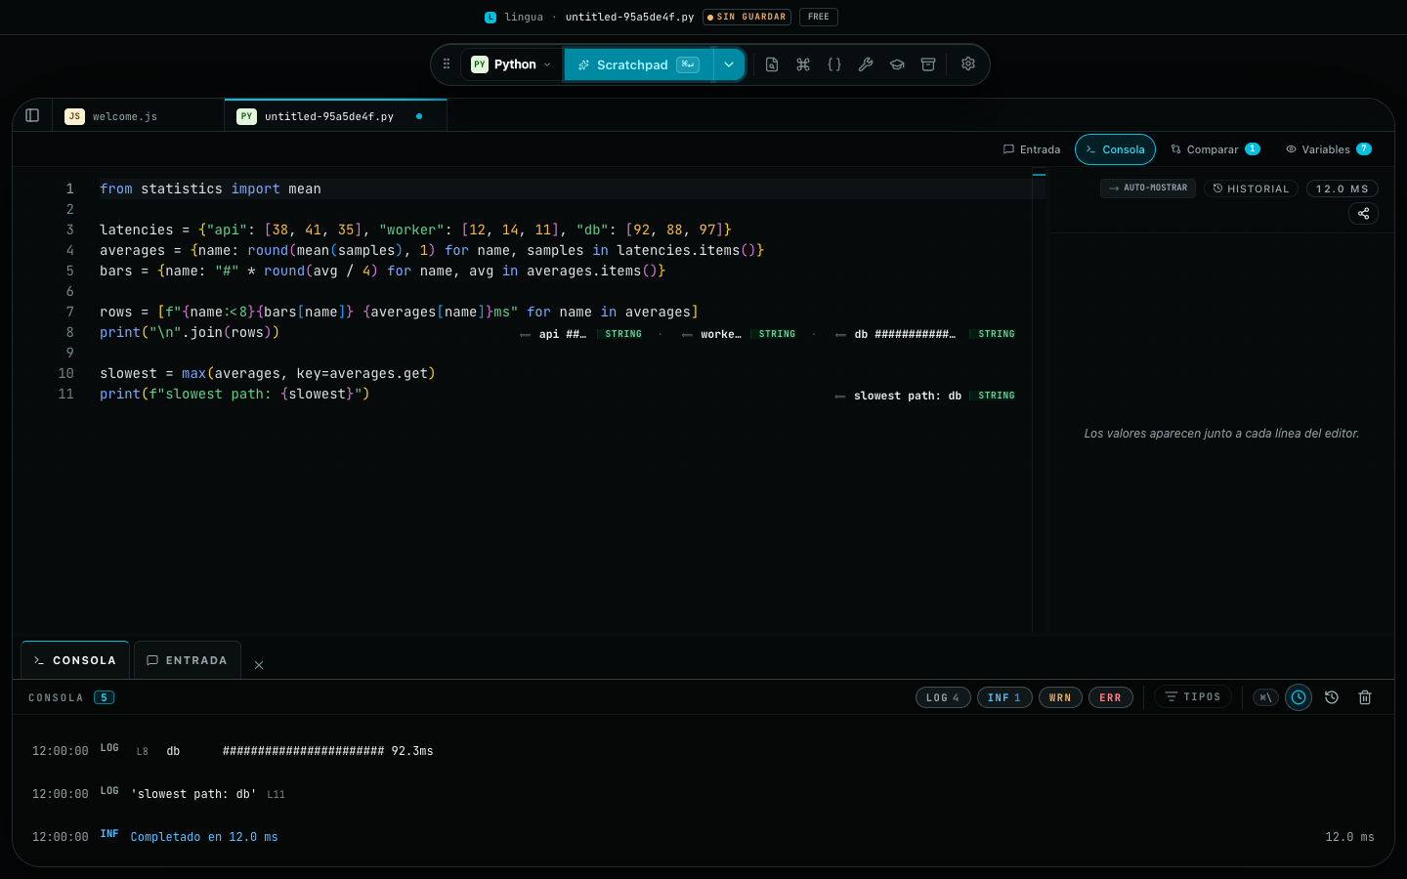Click the JS icon on welcome.js tab
Screen dimensions: 1407x879
(74, 116)
